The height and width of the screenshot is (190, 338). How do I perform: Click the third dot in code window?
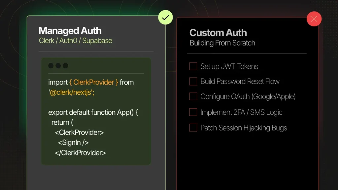pyautogui.click(x=65, y=66)
